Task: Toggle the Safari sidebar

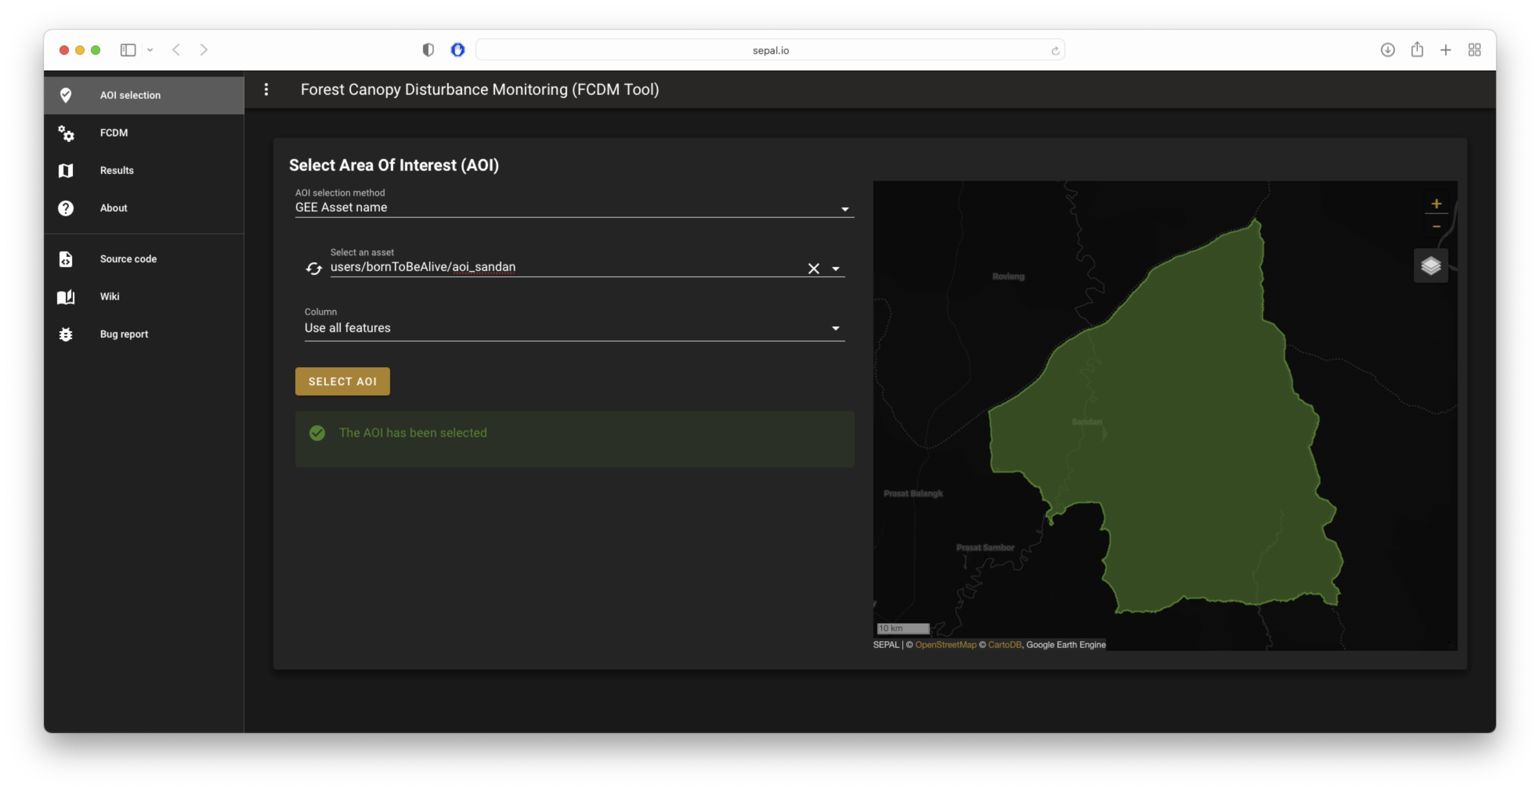Action: pos(128,50)
